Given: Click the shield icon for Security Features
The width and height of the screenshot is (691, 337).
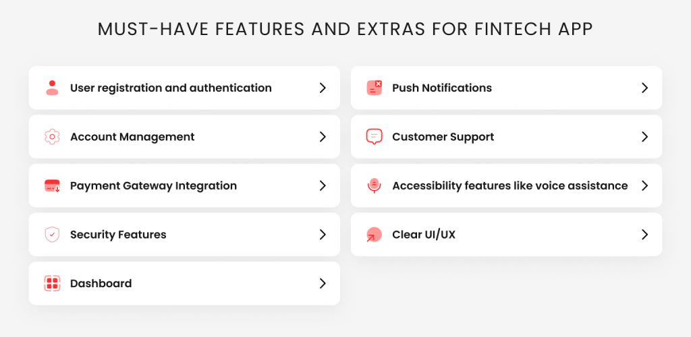Looking at the screenshot, I should (x=52, y=235).
